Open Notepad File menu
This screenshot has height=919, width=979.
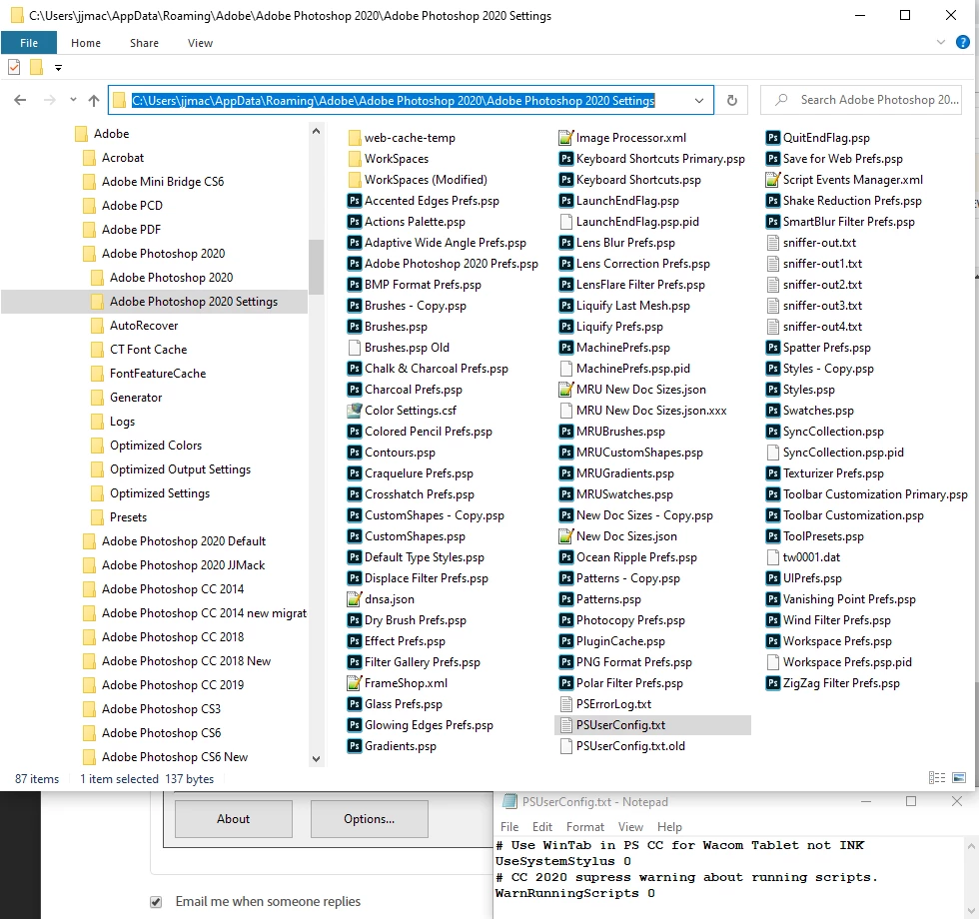coord(509,827)
